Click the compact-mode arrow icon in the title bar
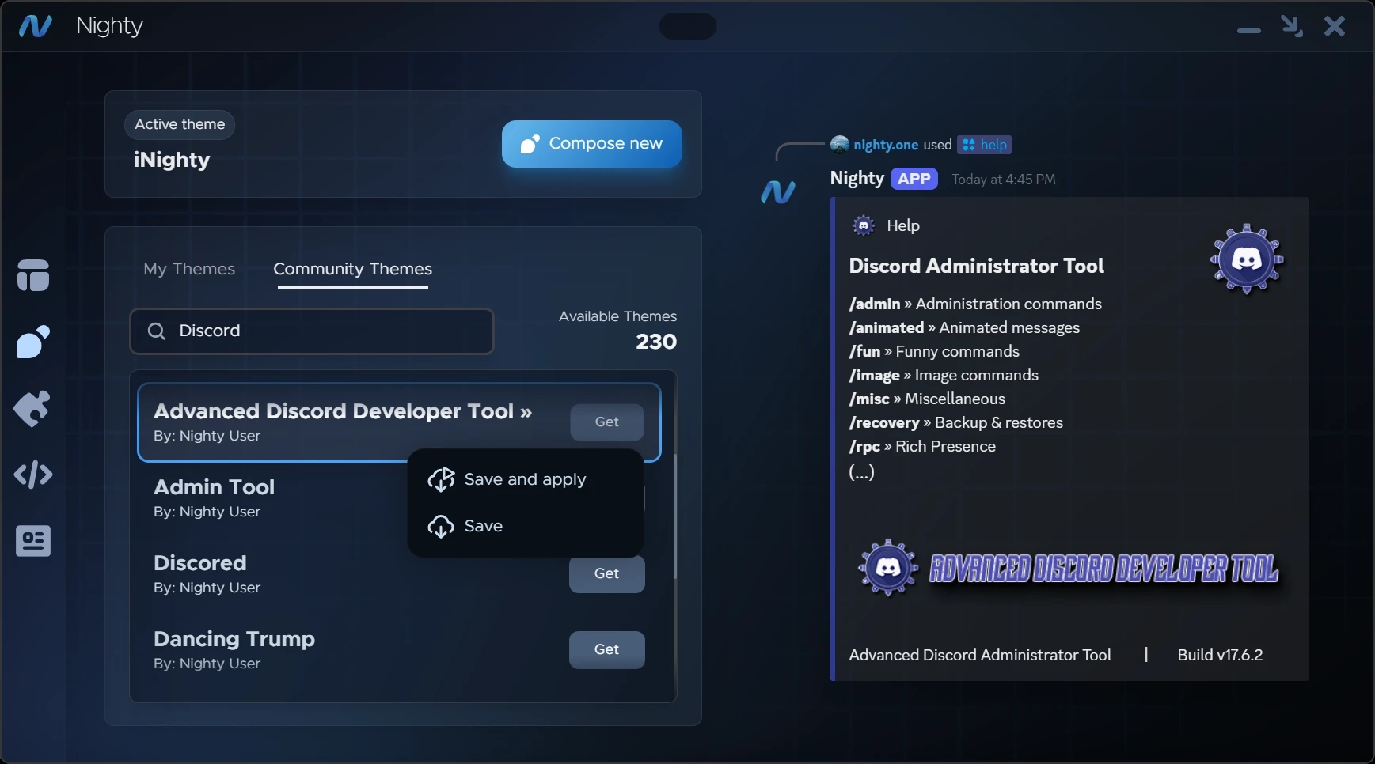 1292,26
